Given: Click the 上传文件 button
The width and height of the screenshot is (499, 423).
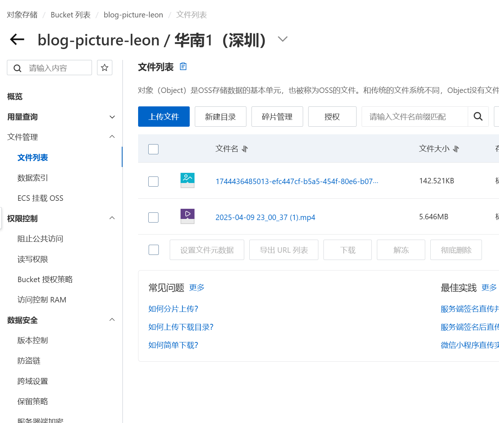Looking at the screenshot, I should [164, 117].
